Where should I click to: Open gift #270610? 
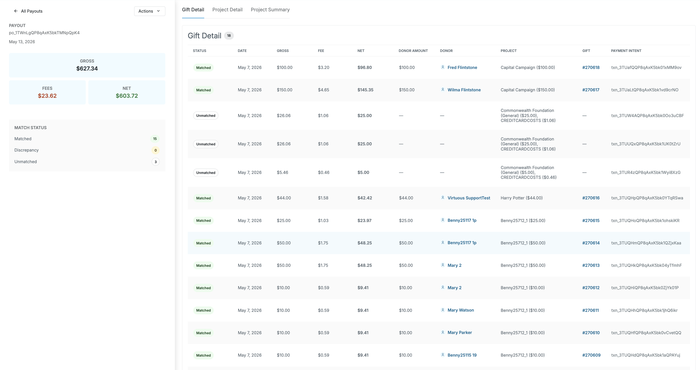[x=591, y=333]
